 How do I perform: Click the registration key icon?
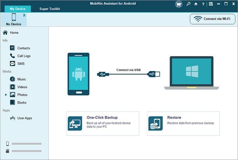click(188, 4)
